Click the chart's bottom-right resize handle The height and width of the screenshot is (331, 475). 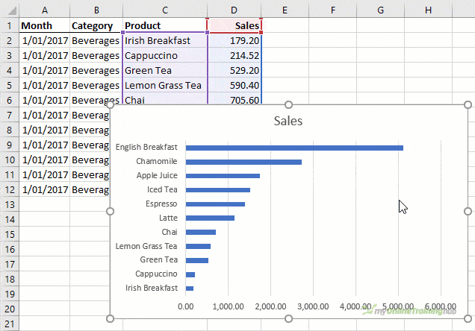coord(468,318)
